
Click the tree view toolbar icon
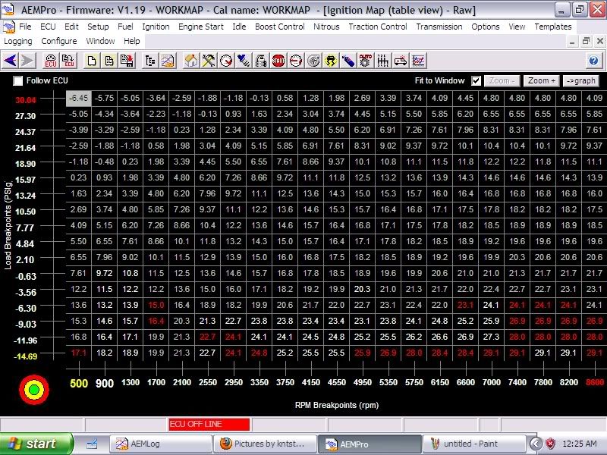(149, 61)
